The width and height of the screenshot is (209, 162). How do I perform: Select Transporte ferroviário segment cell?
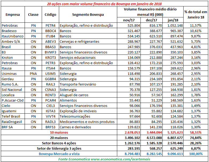[88, 84]
